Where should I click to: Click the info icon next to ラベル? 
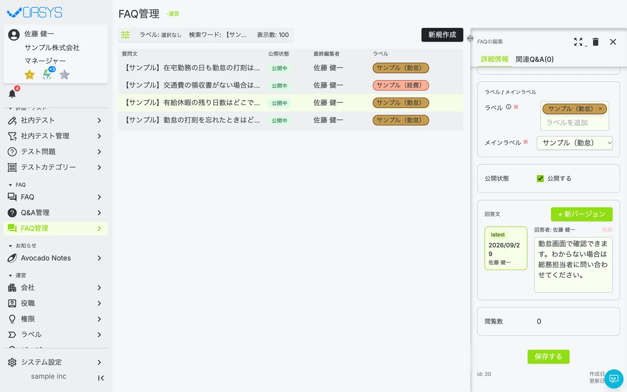pyautogui.click(x=508, y=107)
